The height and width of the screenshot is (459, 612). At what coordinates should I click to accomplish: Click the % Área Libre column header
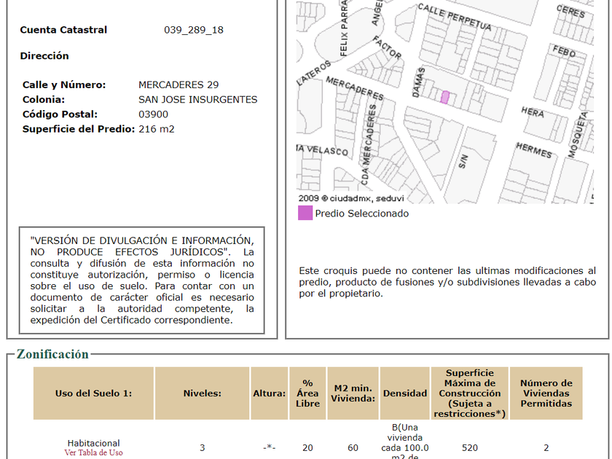(307, 393)
